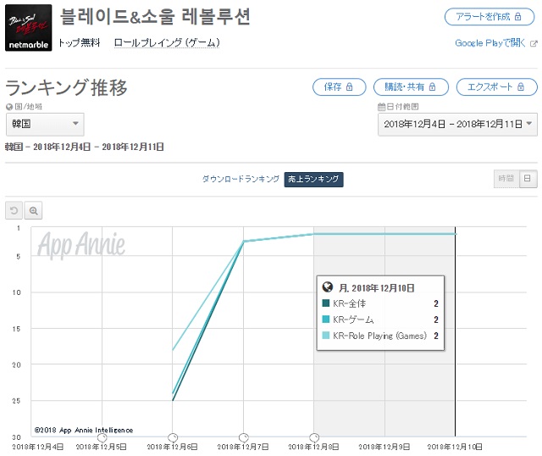The image size is (542, 456).
Task: Click the calendar icon next to 日付範囲
Action: [x=381, y=107]
